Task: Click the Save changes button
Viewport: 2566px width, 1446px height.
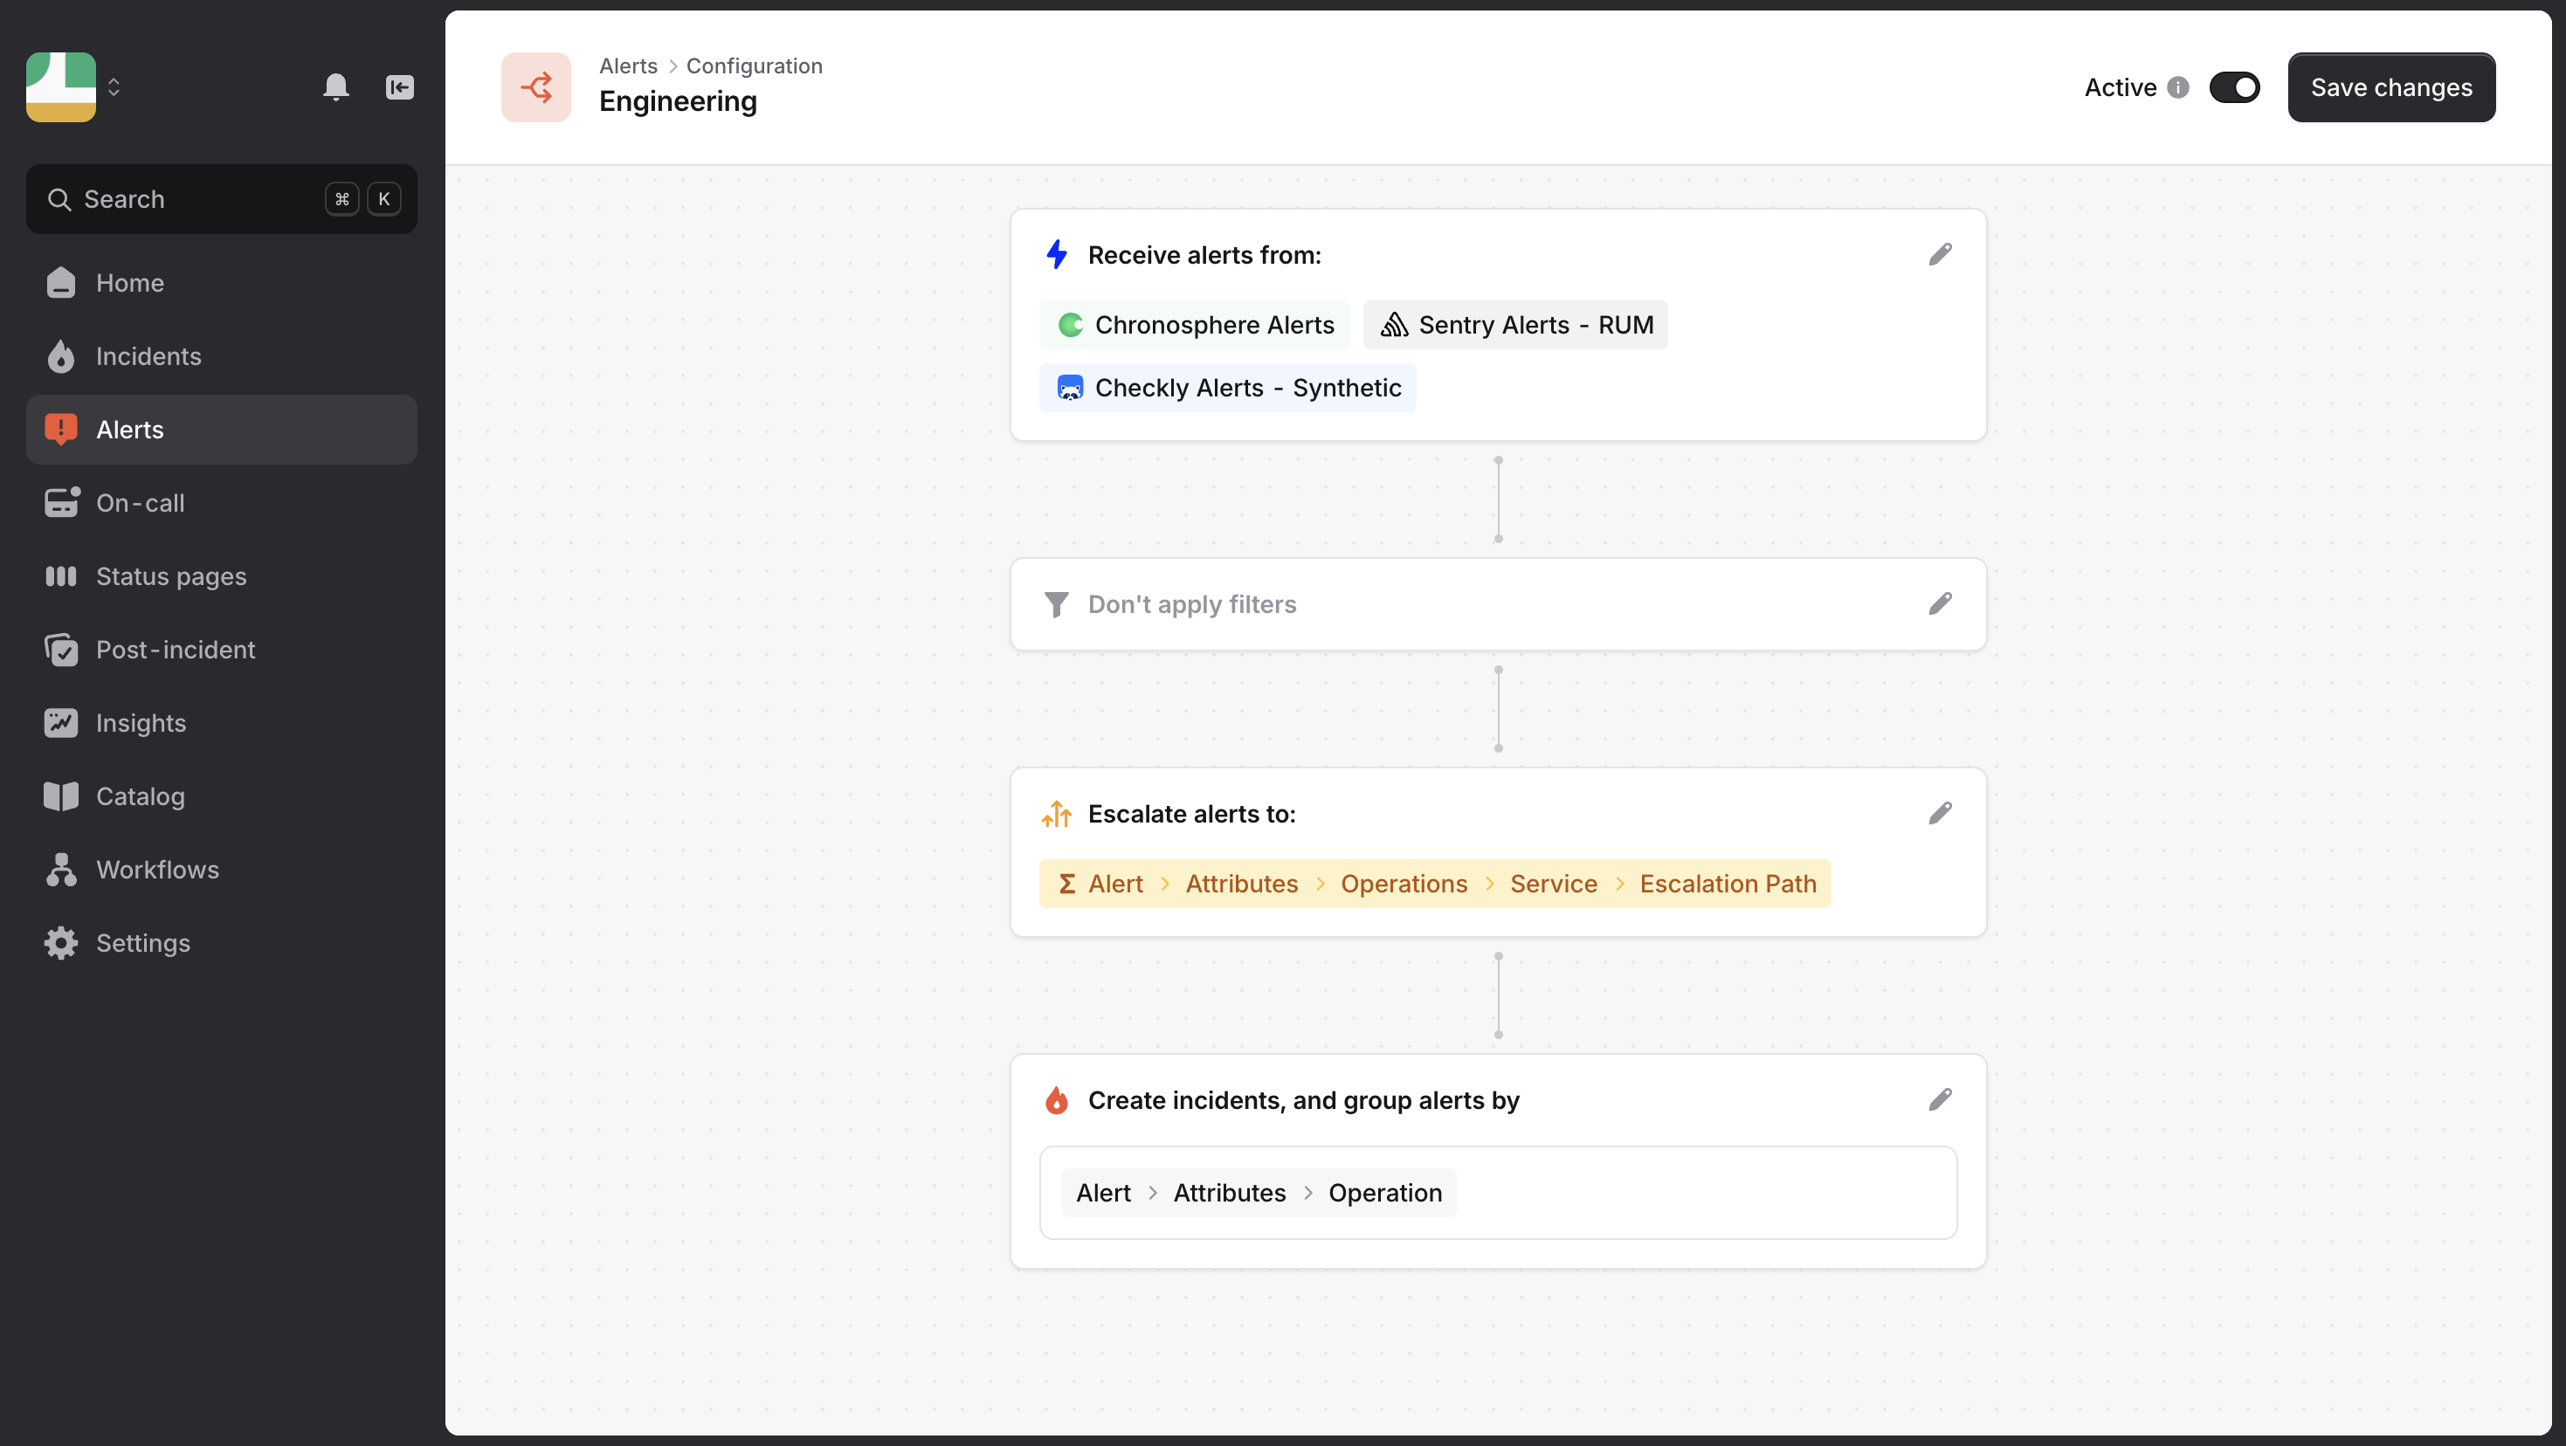Action: pos(2390,87)
